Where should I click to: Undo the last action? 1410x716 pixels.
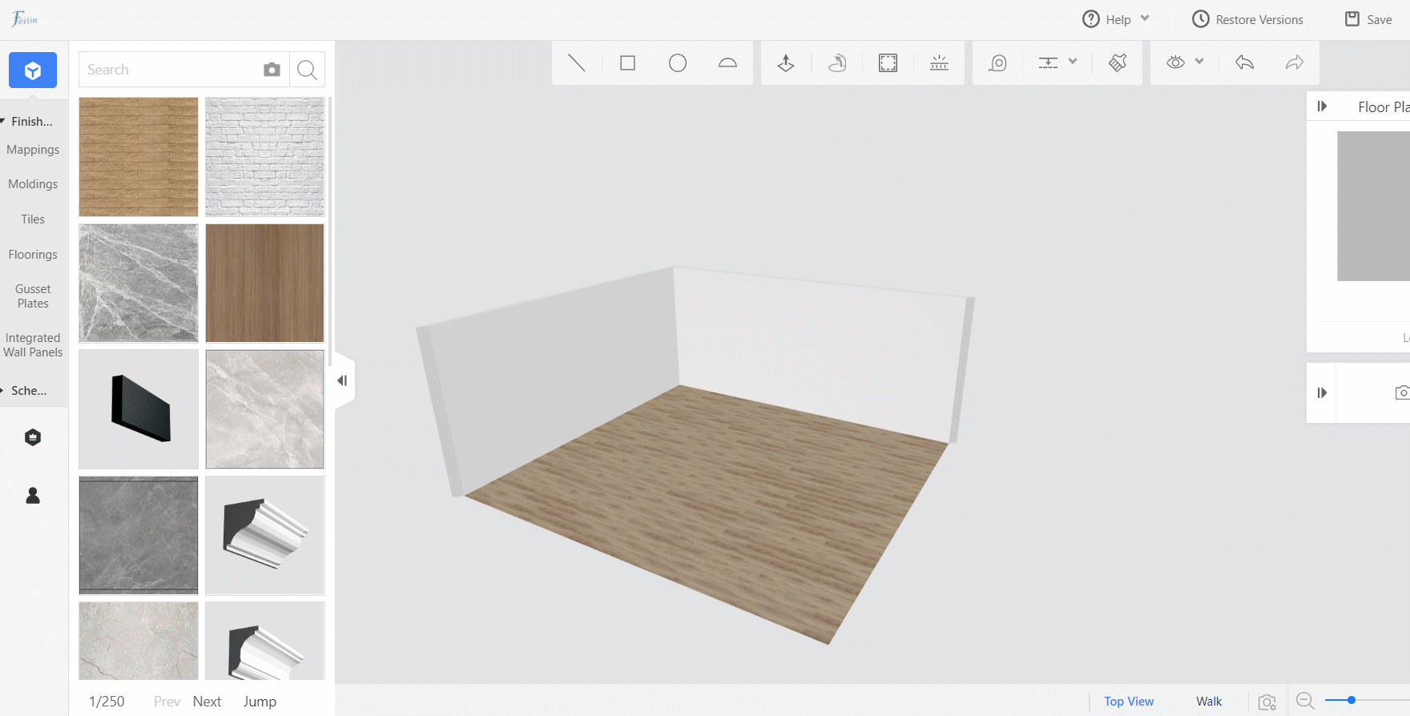(x=1244, y=62)
